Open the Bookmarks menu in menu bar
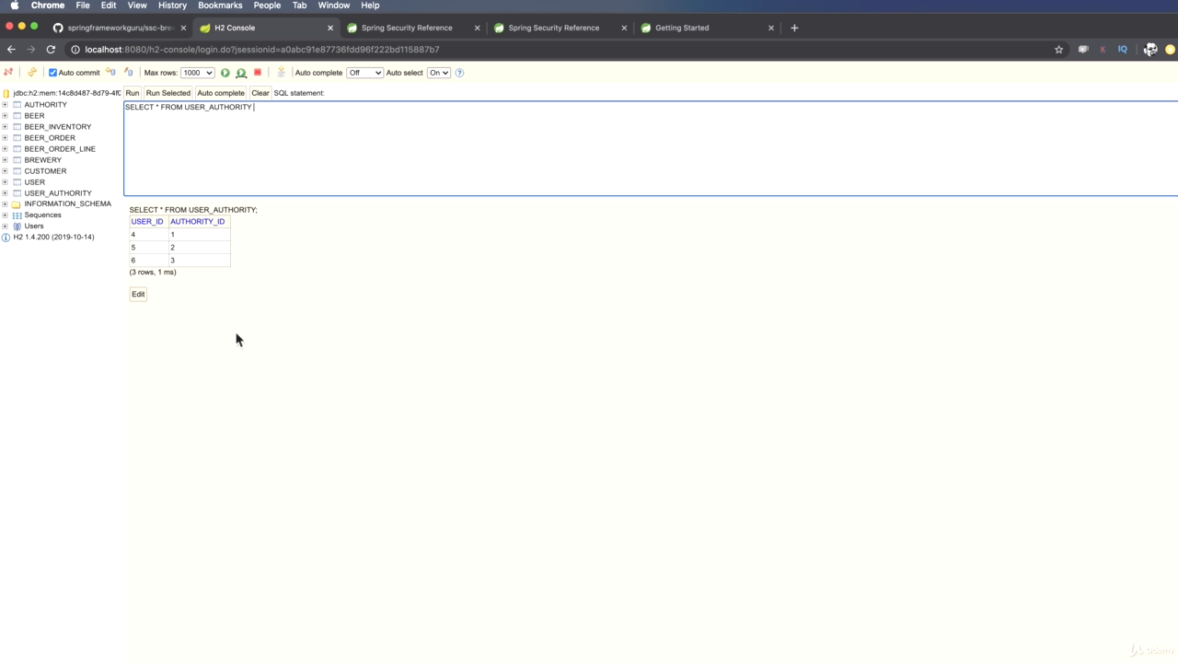The width and height of the screenshot is (1178, 663). click(220, 6)
